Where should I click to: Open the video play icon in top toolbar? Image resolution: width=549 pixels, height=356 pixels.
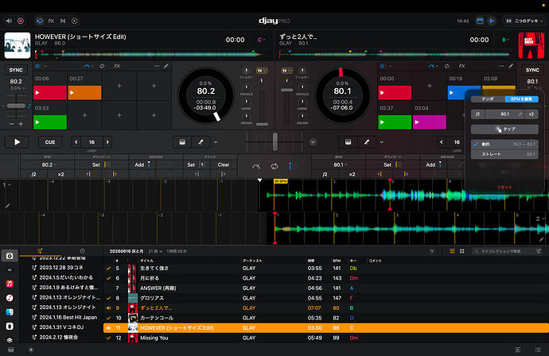(74, 21)
